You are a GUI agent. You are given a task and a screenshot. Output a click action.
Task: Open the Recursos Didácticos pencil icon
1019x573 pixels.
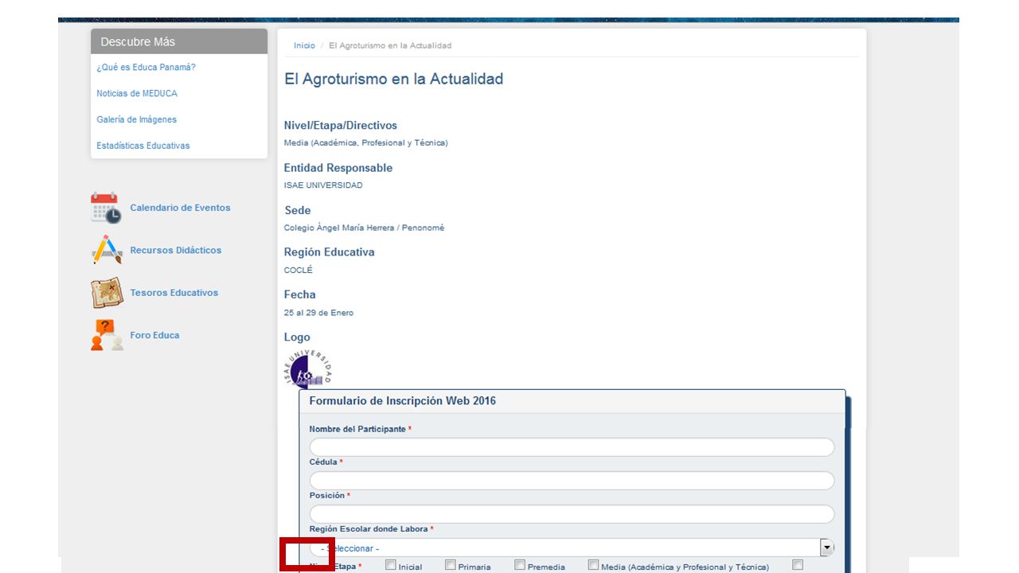point(107,250)
